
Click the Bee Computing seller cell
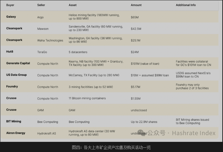coord(48,122)
